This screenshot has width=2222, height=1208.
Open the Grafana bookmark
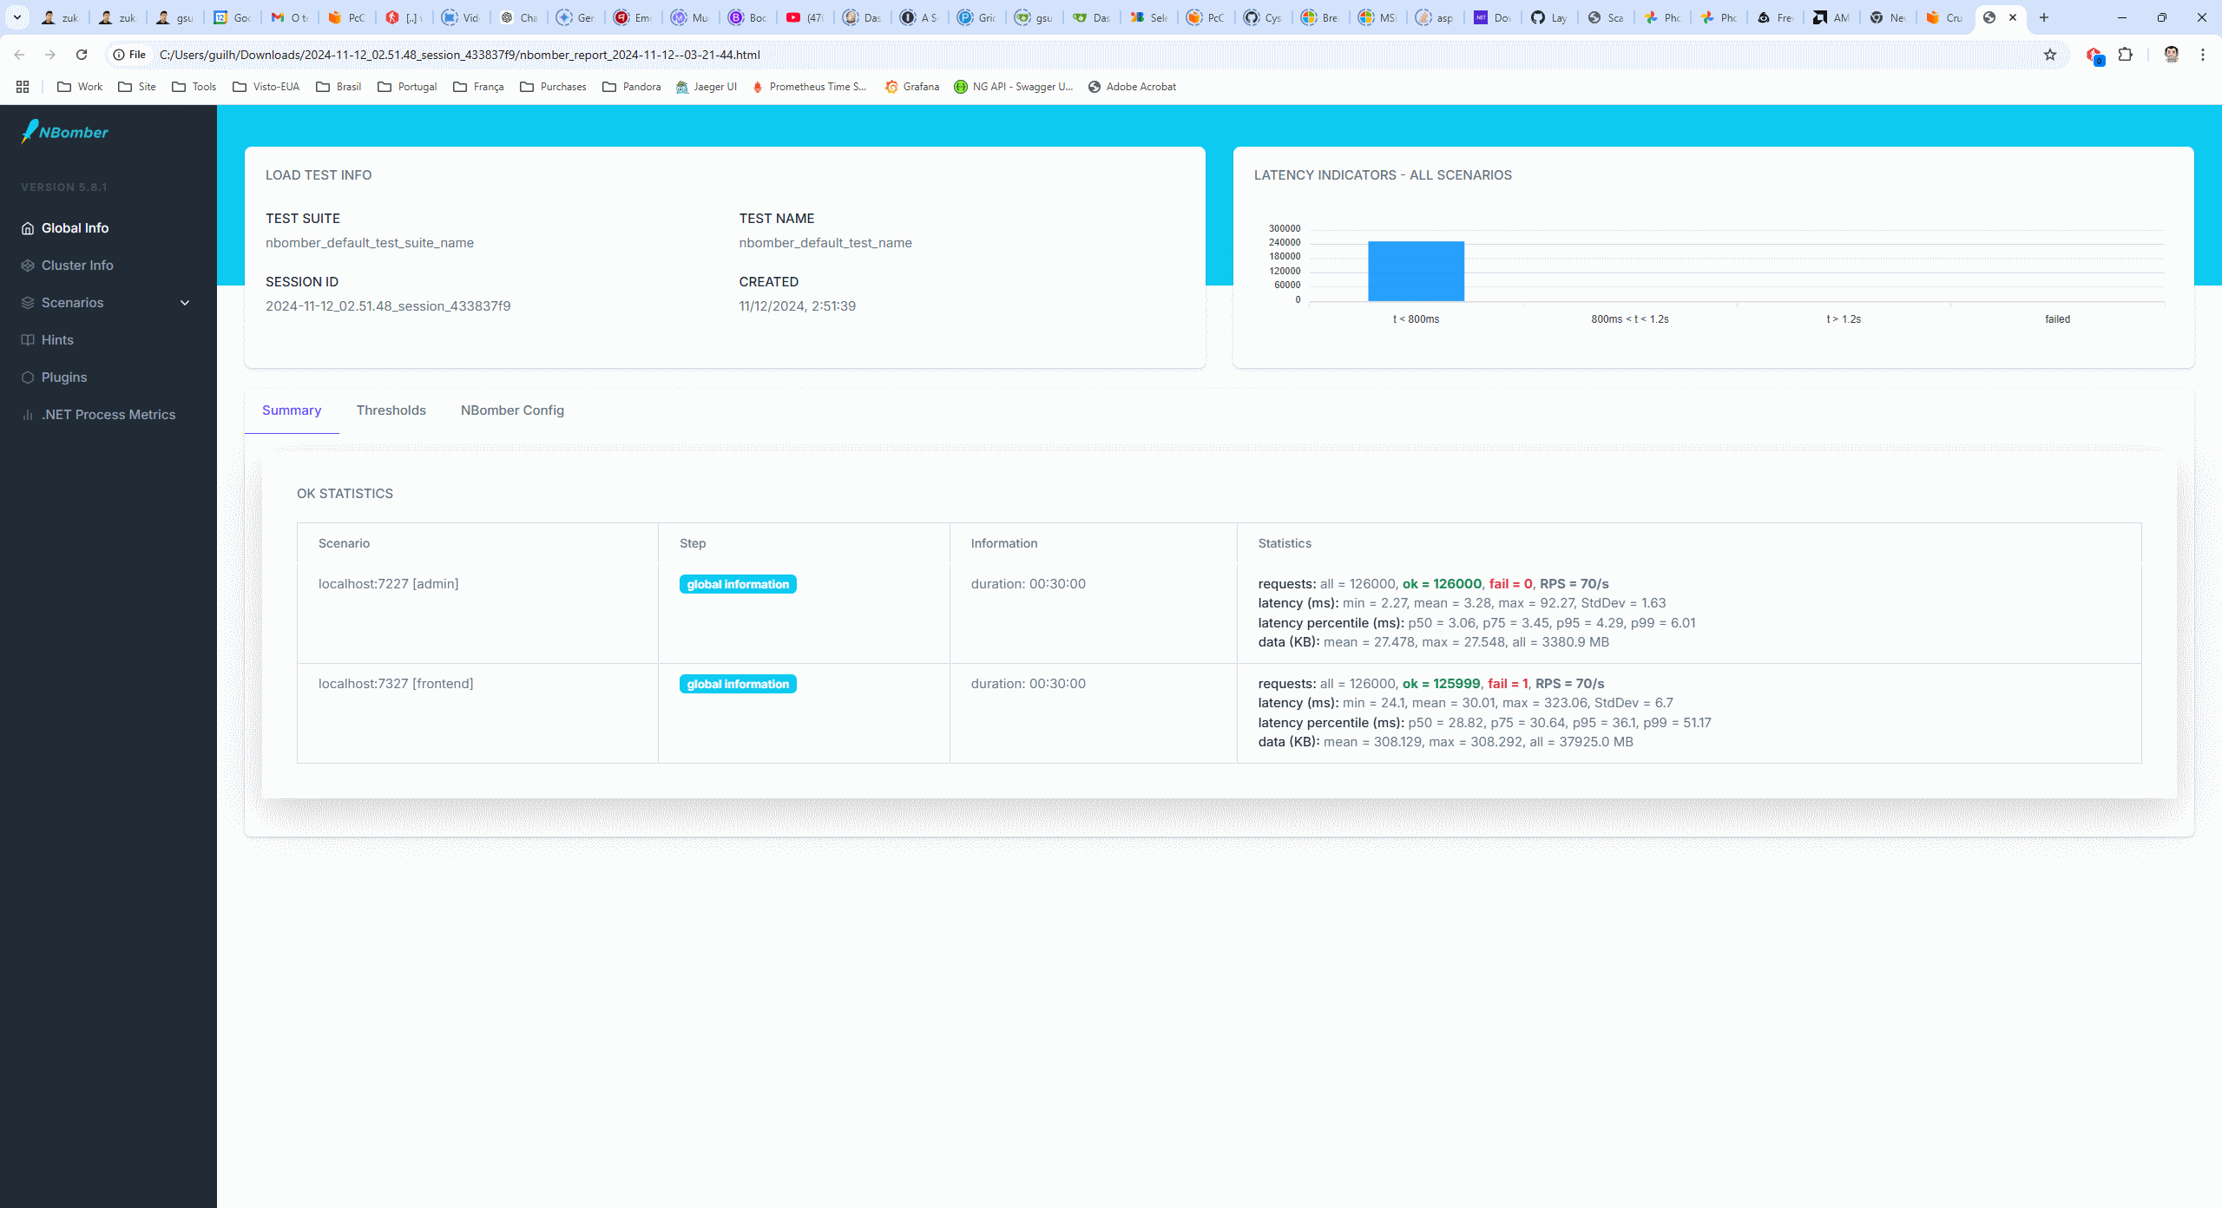point(911,87)
